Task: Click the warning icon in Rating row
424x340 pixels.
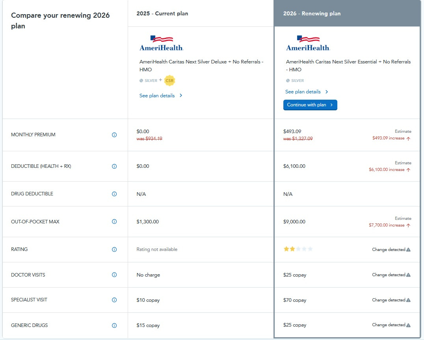Action: [x=408, y=249]
